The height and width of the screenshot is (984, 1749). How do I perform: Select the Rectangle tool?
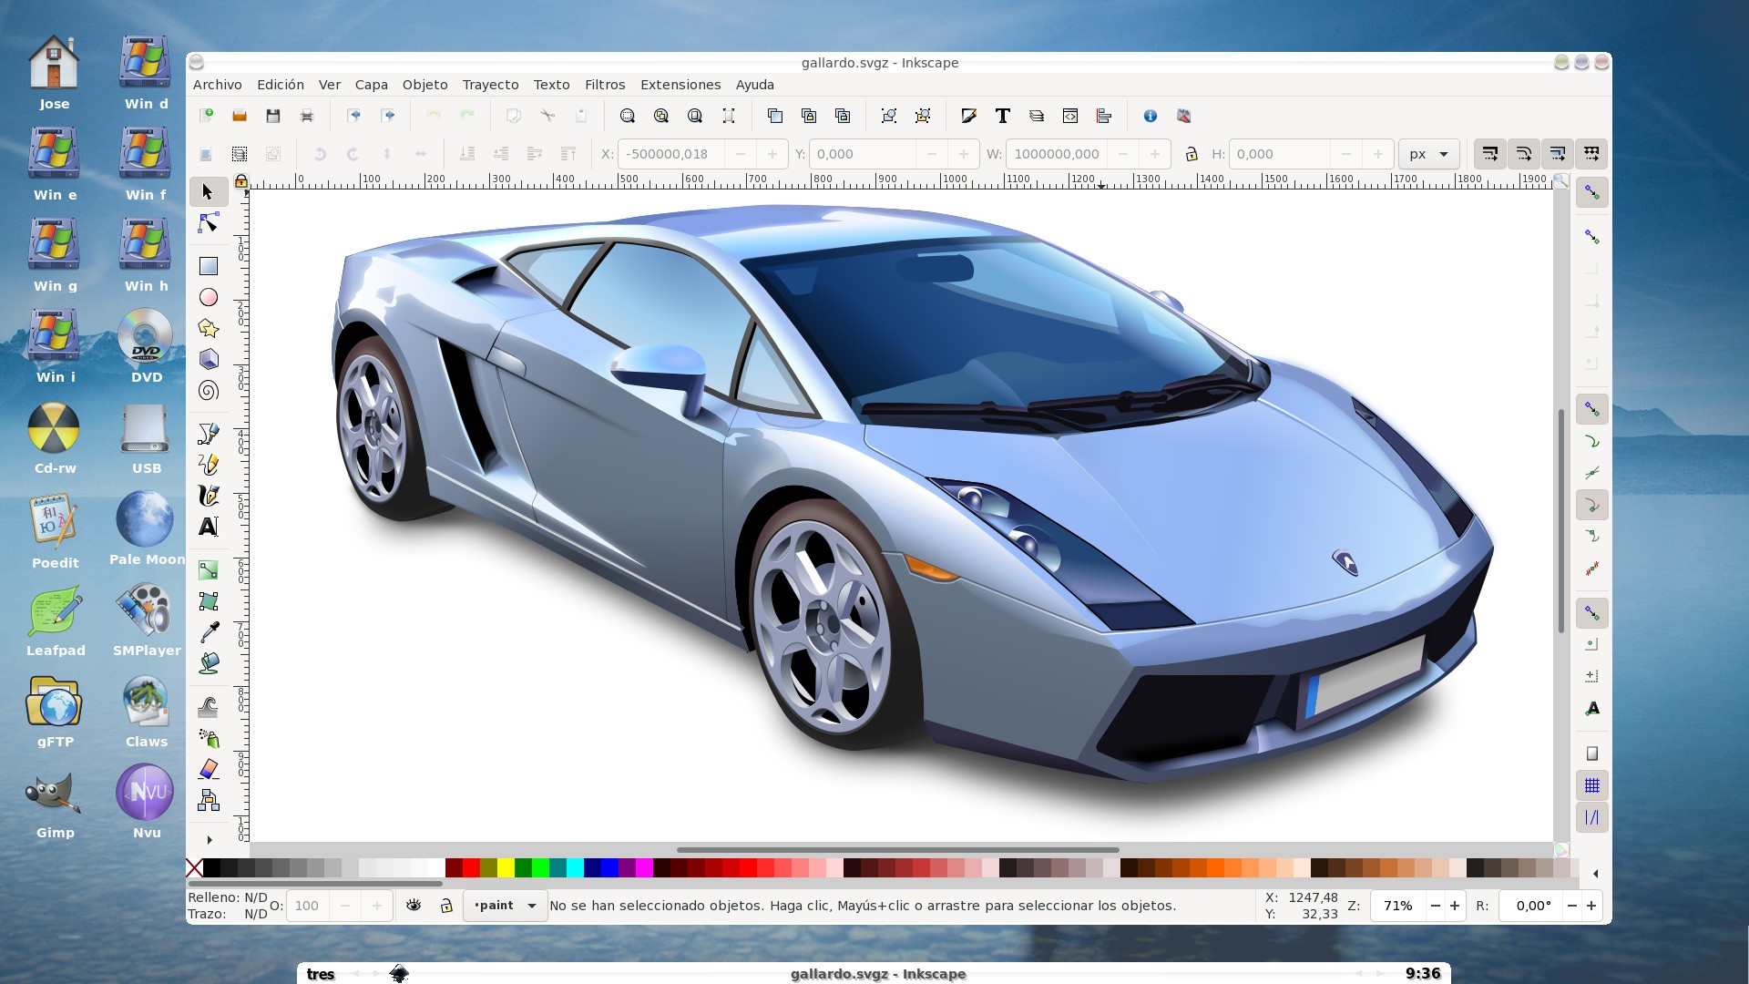209,266
